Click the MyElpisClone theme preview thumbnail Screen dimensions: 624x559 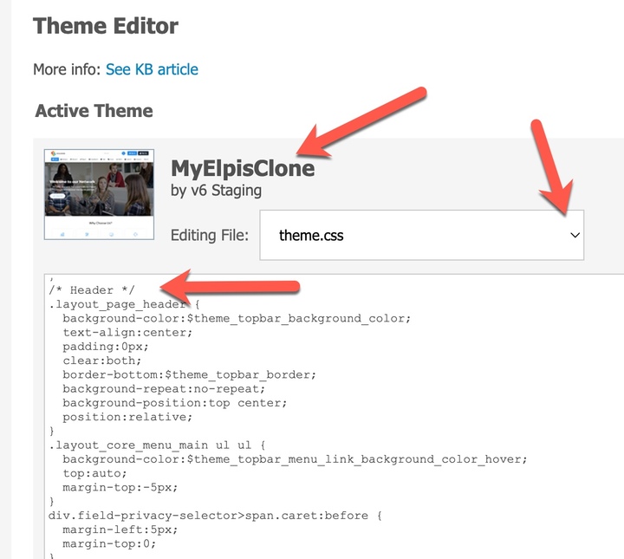tap(99, 194)
